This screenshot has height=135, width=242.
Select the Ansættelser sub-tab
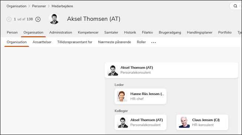click(42, 42)
